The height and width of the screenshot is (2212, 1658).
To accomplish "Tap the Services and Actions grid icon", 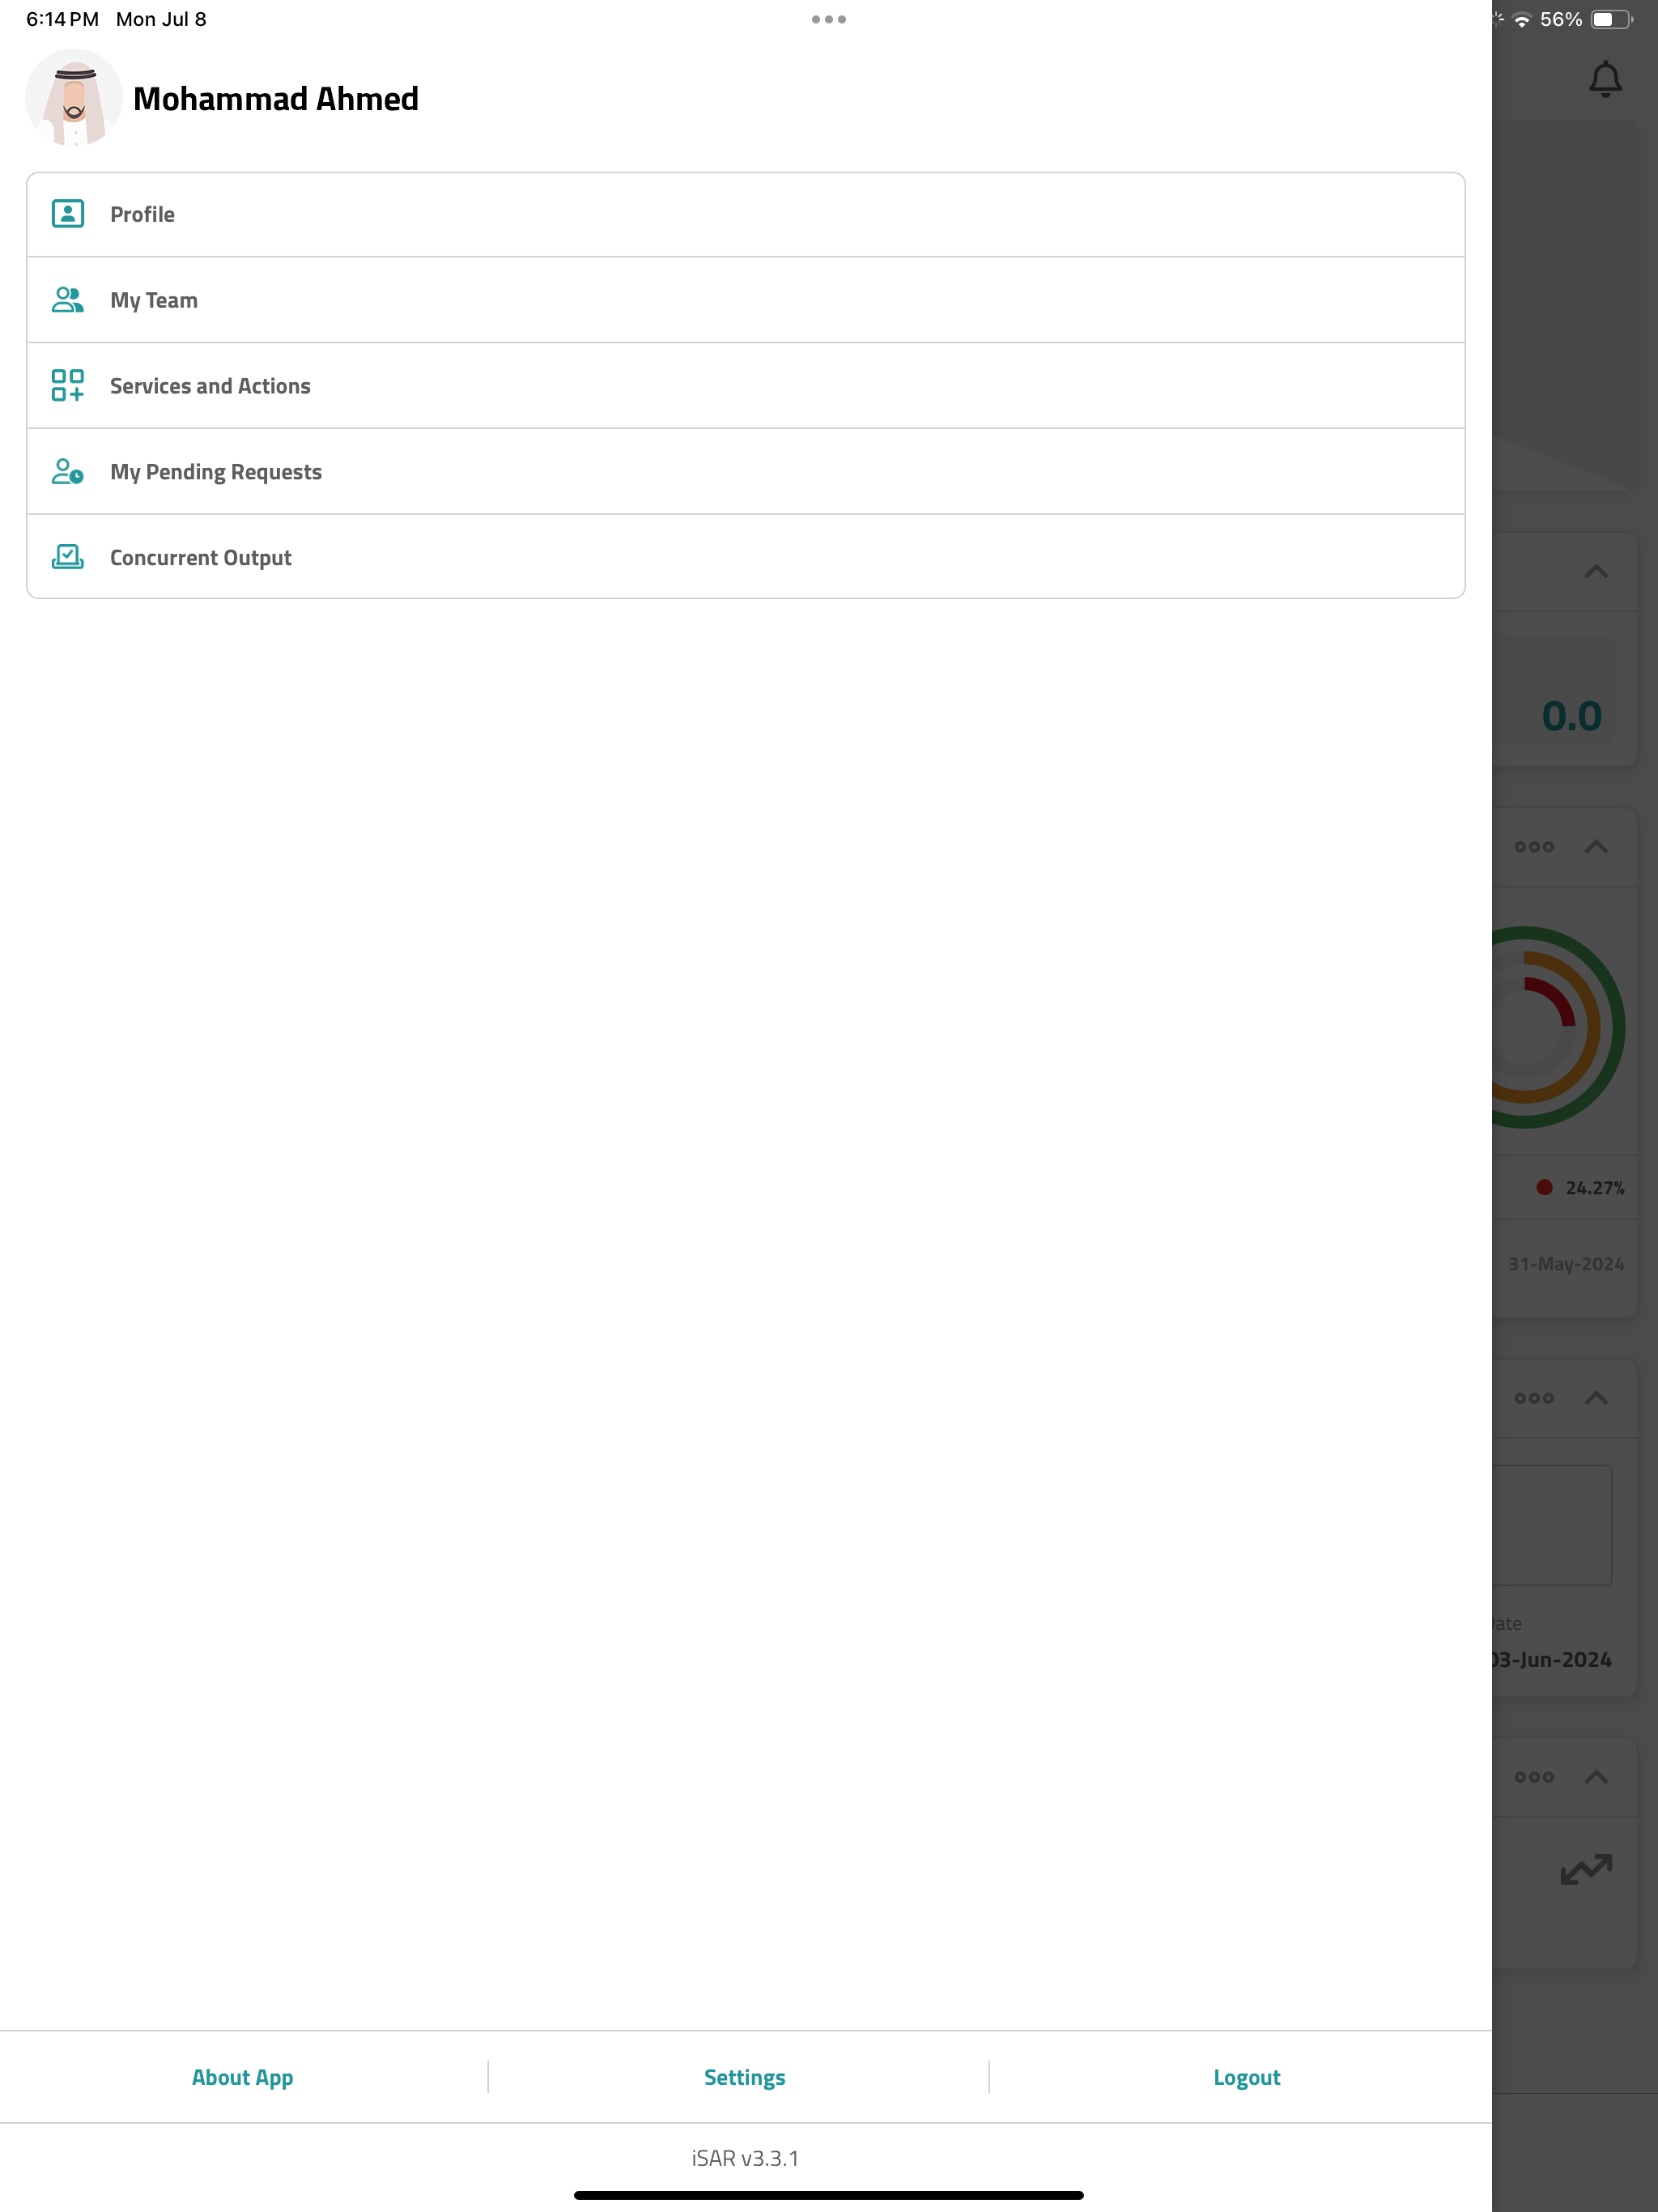I will tap(68, 386).
